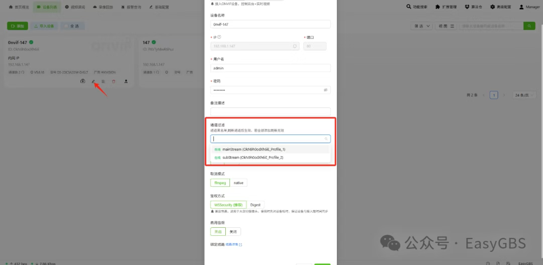Viewport: 543px width, 265px height.
Task: Click the red delete icon on Onvif-147 card
Action: pyautogui.click(x=114, y=81)
